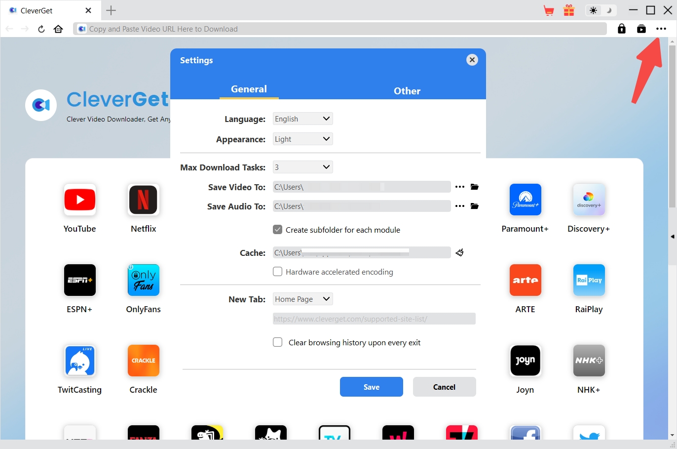The height and width of the screenshot is (449, 677).
Task: Click the supported-site-list URL field
Action: click(x=374, y=319)
